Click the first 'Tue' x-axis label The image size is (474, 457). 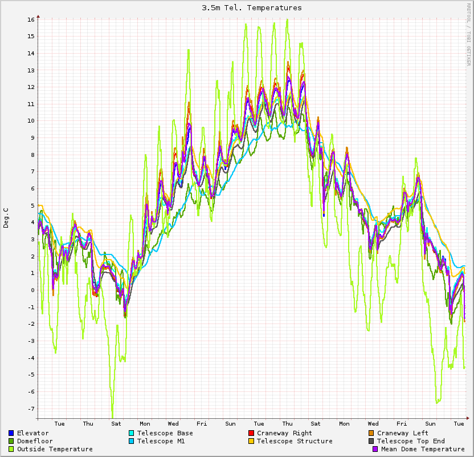click(59, 423)
